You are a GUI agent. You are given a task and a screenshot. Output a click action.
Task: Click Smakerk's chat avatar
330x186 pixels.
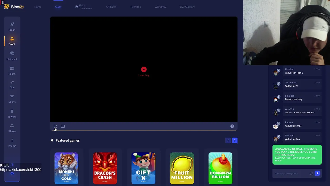tap(276, 99)
